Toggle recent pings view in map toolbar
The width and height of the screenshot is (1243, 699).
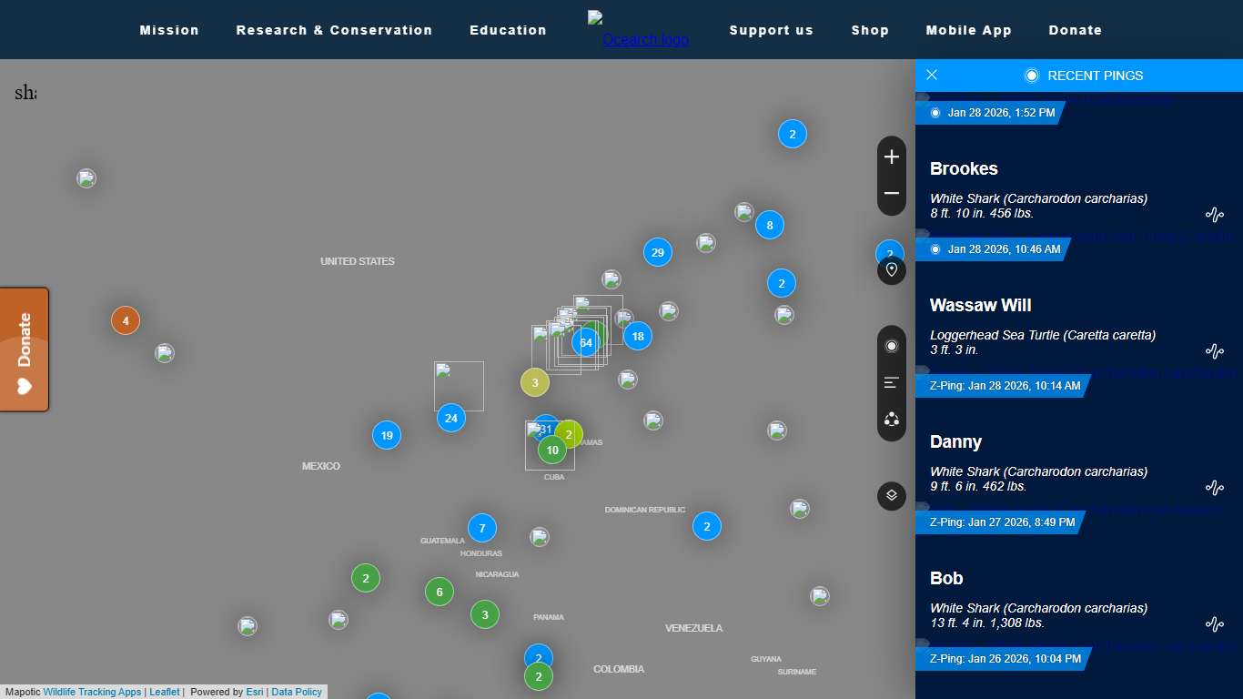(x=892, y=346)
